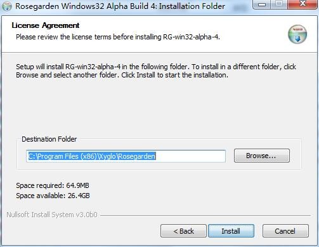Open the Browse... folder picker
This screenshot has width=319, height=247.
click(x=262, y=156)
